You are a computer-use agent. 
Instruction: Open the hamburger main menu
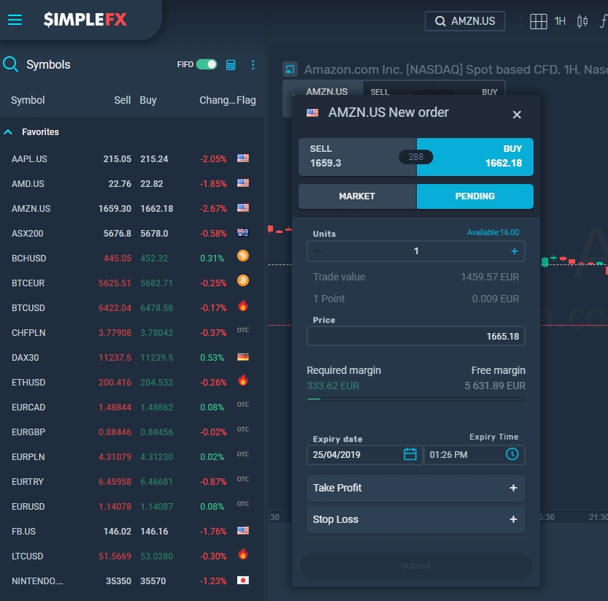(15, 20)
